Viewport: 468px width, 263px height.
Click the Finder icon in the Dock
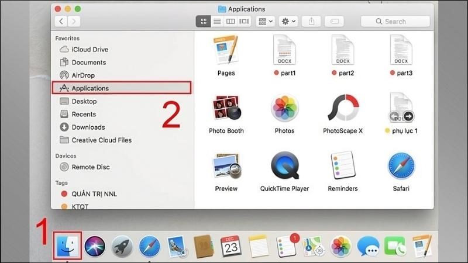(x=66, y=247)
